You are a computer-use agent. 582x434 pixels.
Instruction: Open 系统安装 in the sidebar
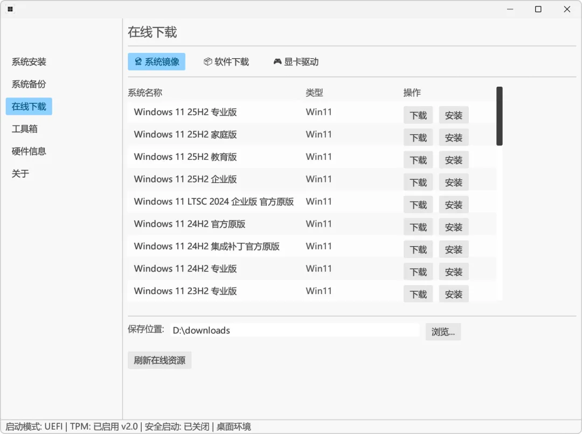[29, 62]
